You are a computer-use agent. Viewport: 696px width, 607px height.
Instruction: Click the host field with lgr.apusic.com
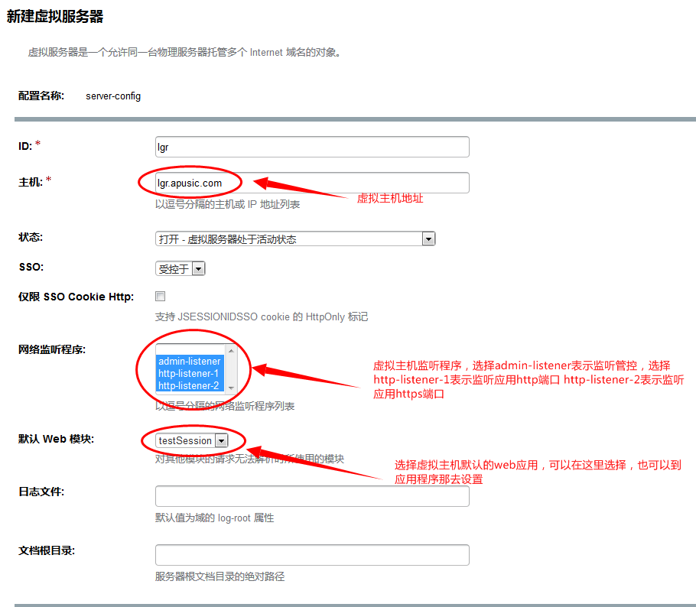tap(311, 183)
